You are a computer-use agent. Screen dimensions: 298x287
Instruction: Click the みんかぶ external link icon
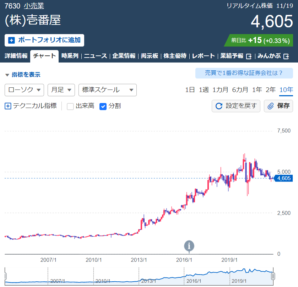286,56
